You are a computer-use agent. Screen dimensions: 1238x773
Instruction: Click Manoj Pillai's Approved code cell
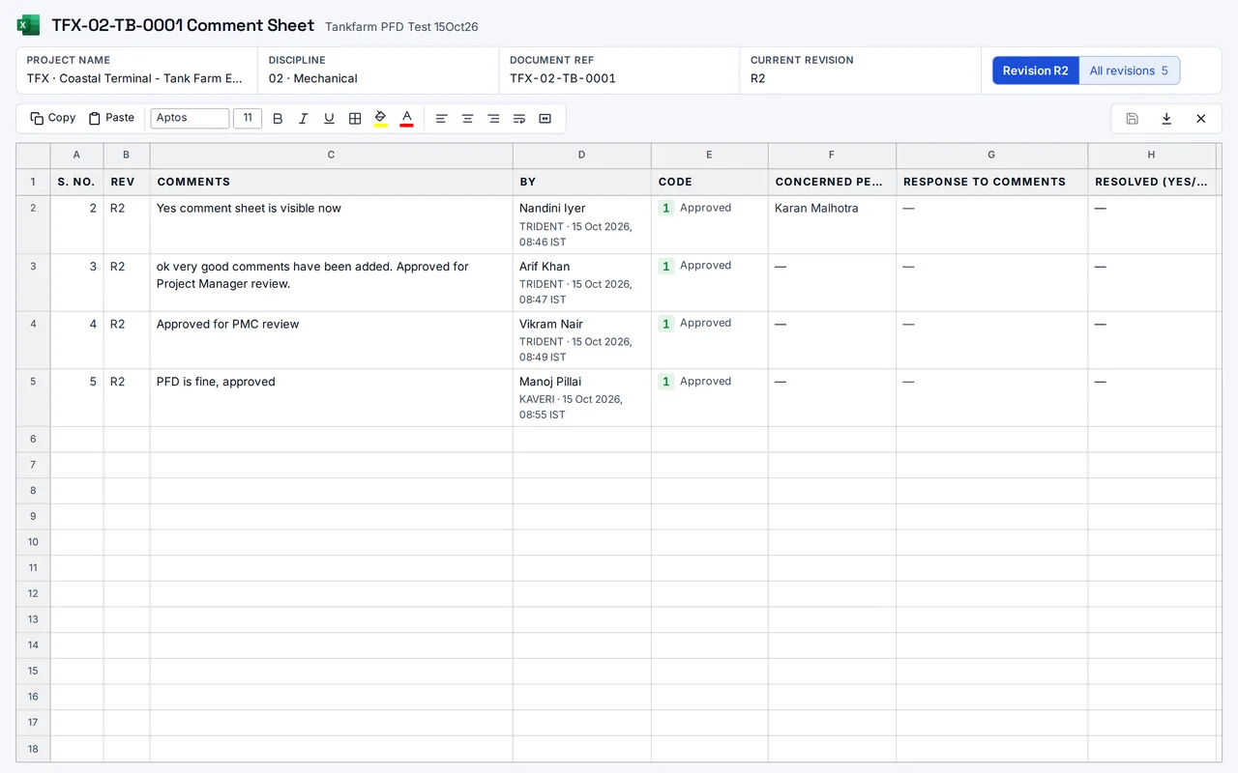(x=709, y=398)
